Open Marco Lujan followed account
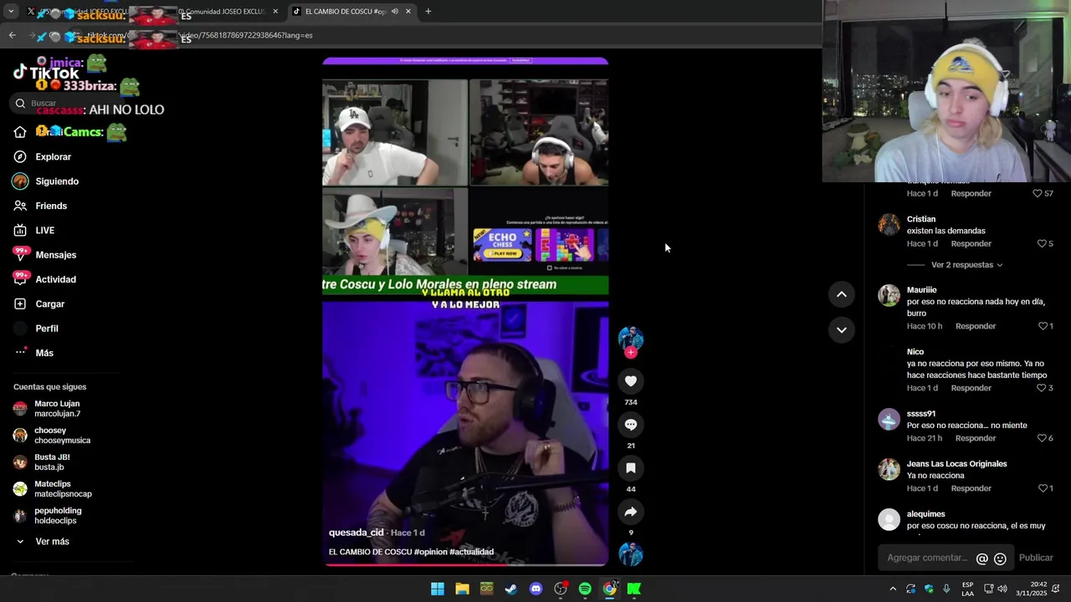This screenshot has height=602, width=1071. click(x=57, y=409)
